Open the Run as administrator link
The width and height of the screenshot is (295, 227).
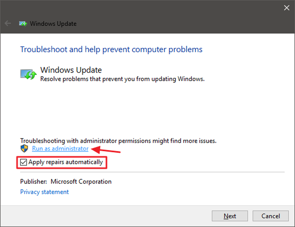click(60, 149)
